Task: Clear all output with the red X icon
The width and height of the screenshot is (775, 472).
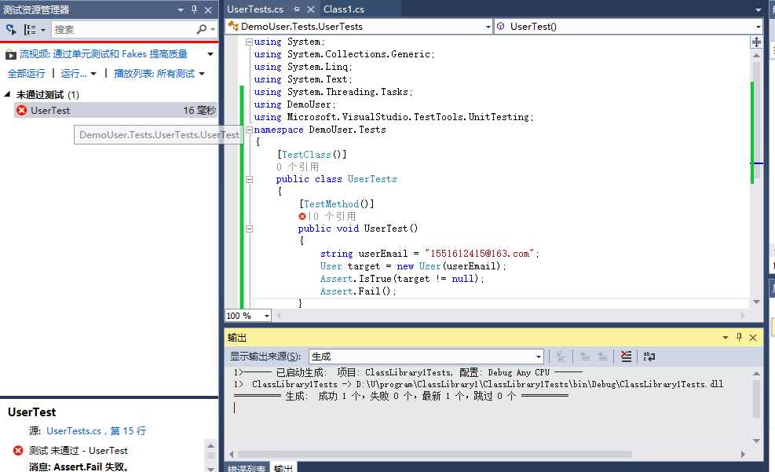Action: pos(626,357)
